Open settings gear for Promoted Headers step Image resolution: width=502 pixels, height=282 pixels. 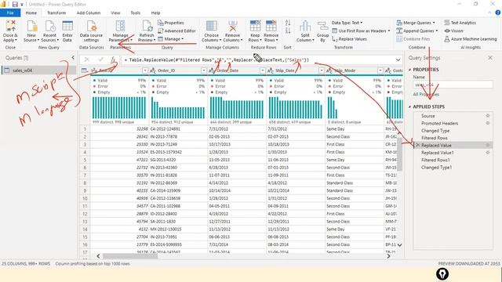tap(488, 123)
